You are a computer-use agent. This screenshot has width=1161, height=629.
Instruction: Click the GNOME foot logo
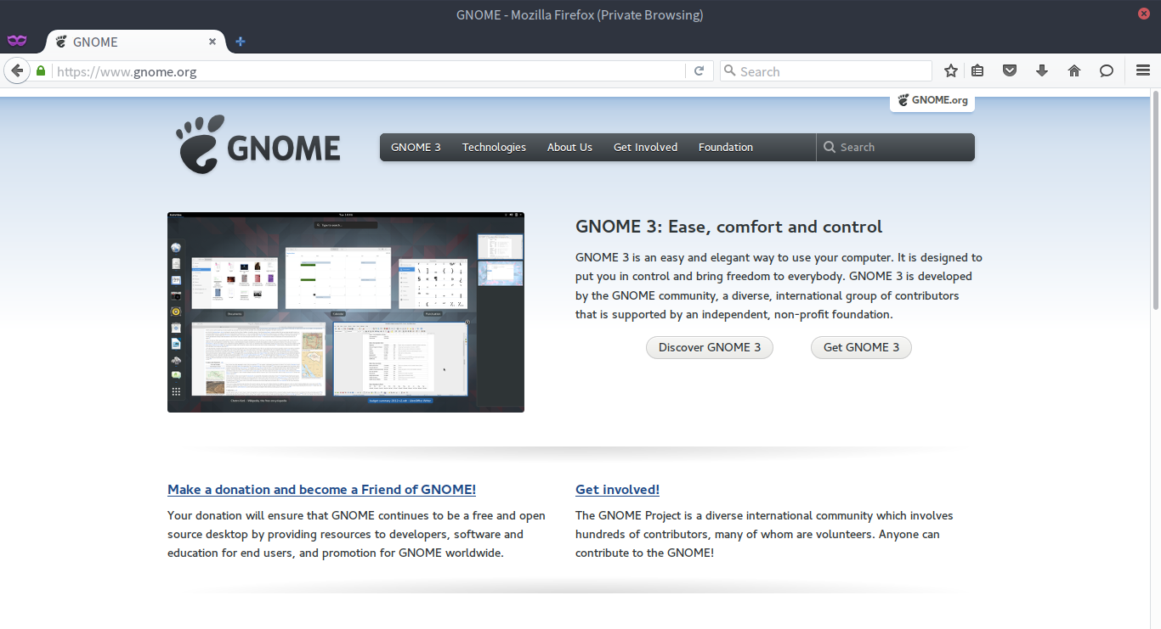tap(258, 145)
